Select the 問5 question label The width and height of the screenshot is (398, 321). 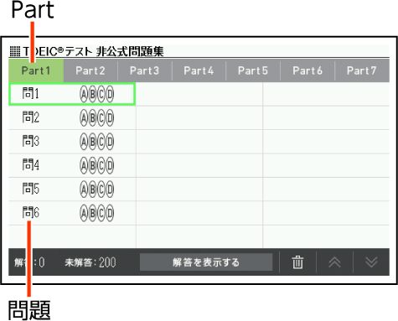click(x=31, y=188)
